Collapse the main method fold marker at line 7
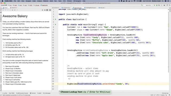 pos(58,25)
